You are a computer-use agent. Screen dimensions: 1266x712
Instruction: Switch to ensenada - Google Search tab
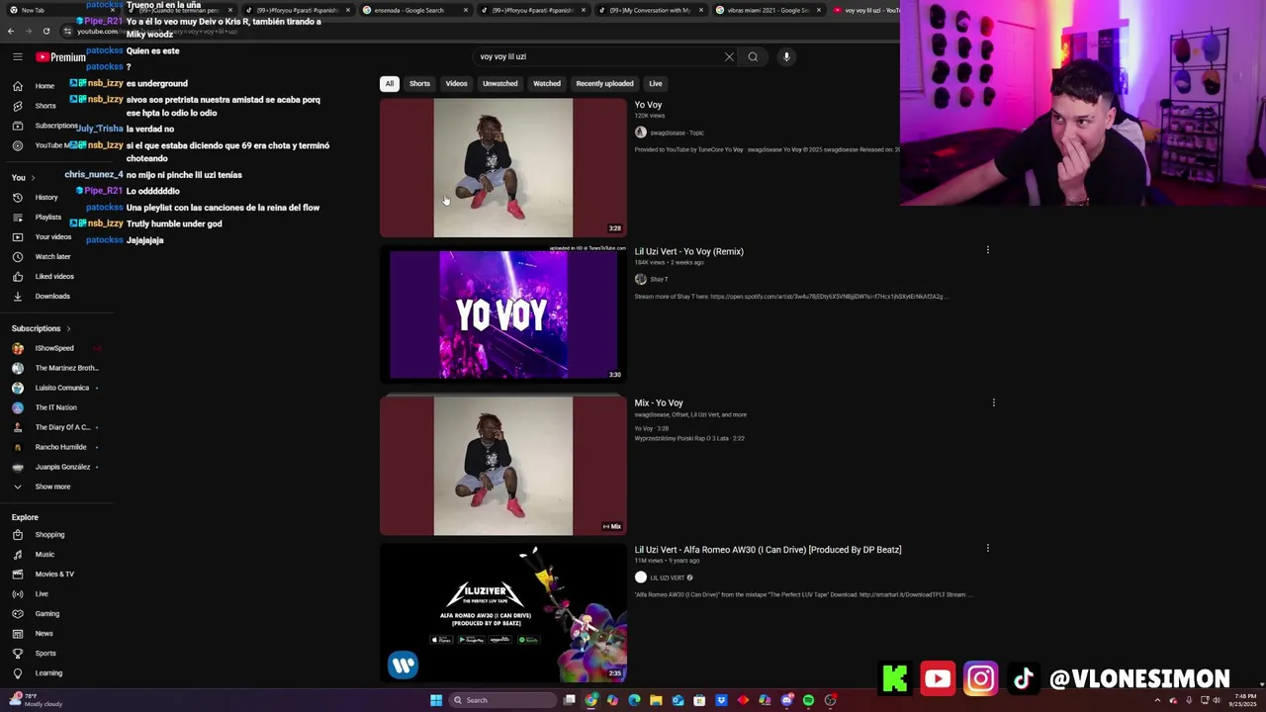(415, 10)
